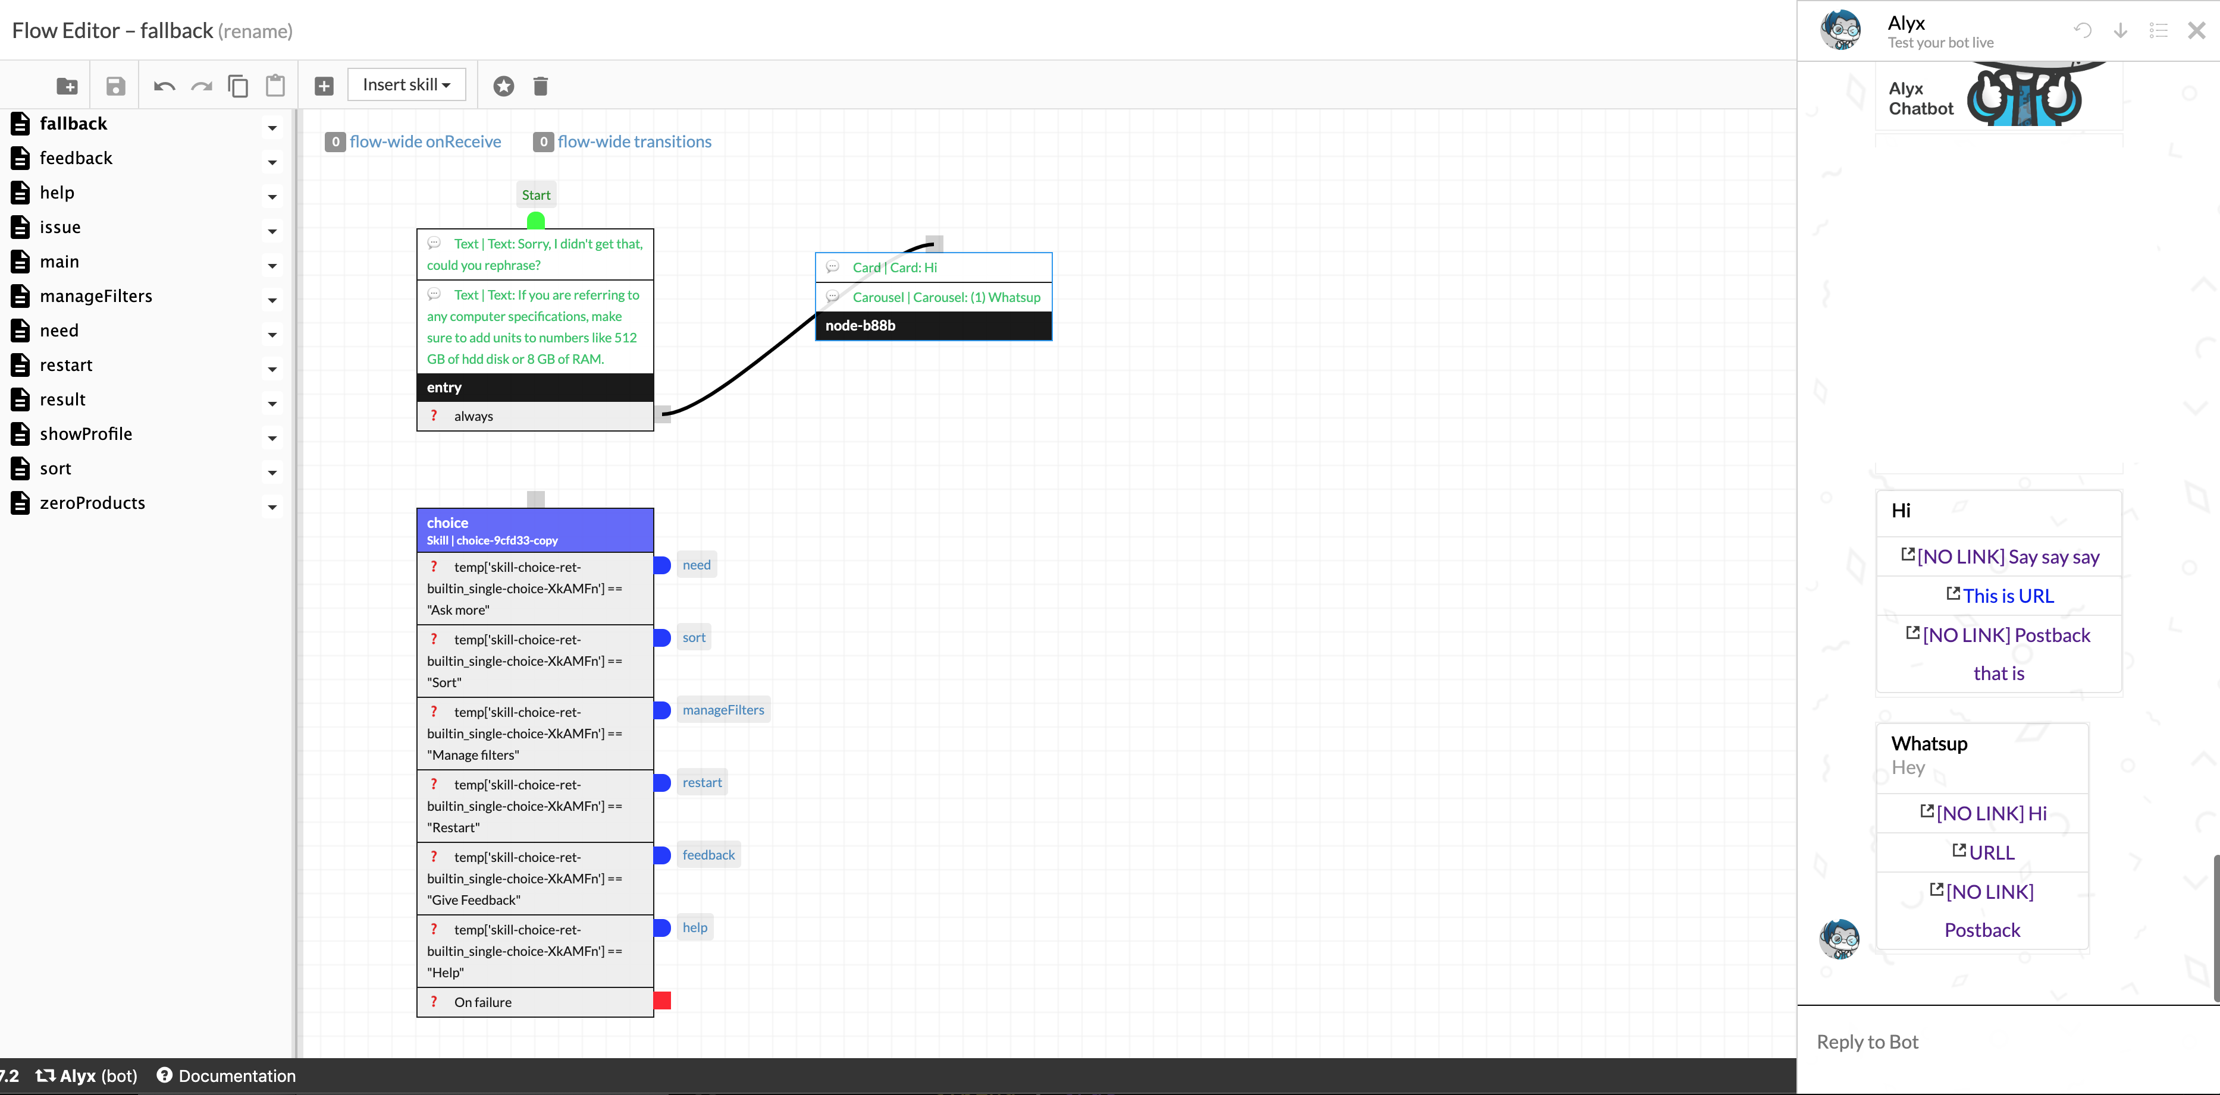Click the reset conversation icon in chat panel
Image resolution: width=2220 pixels, height=1095 pixels.
(2083, 30)
